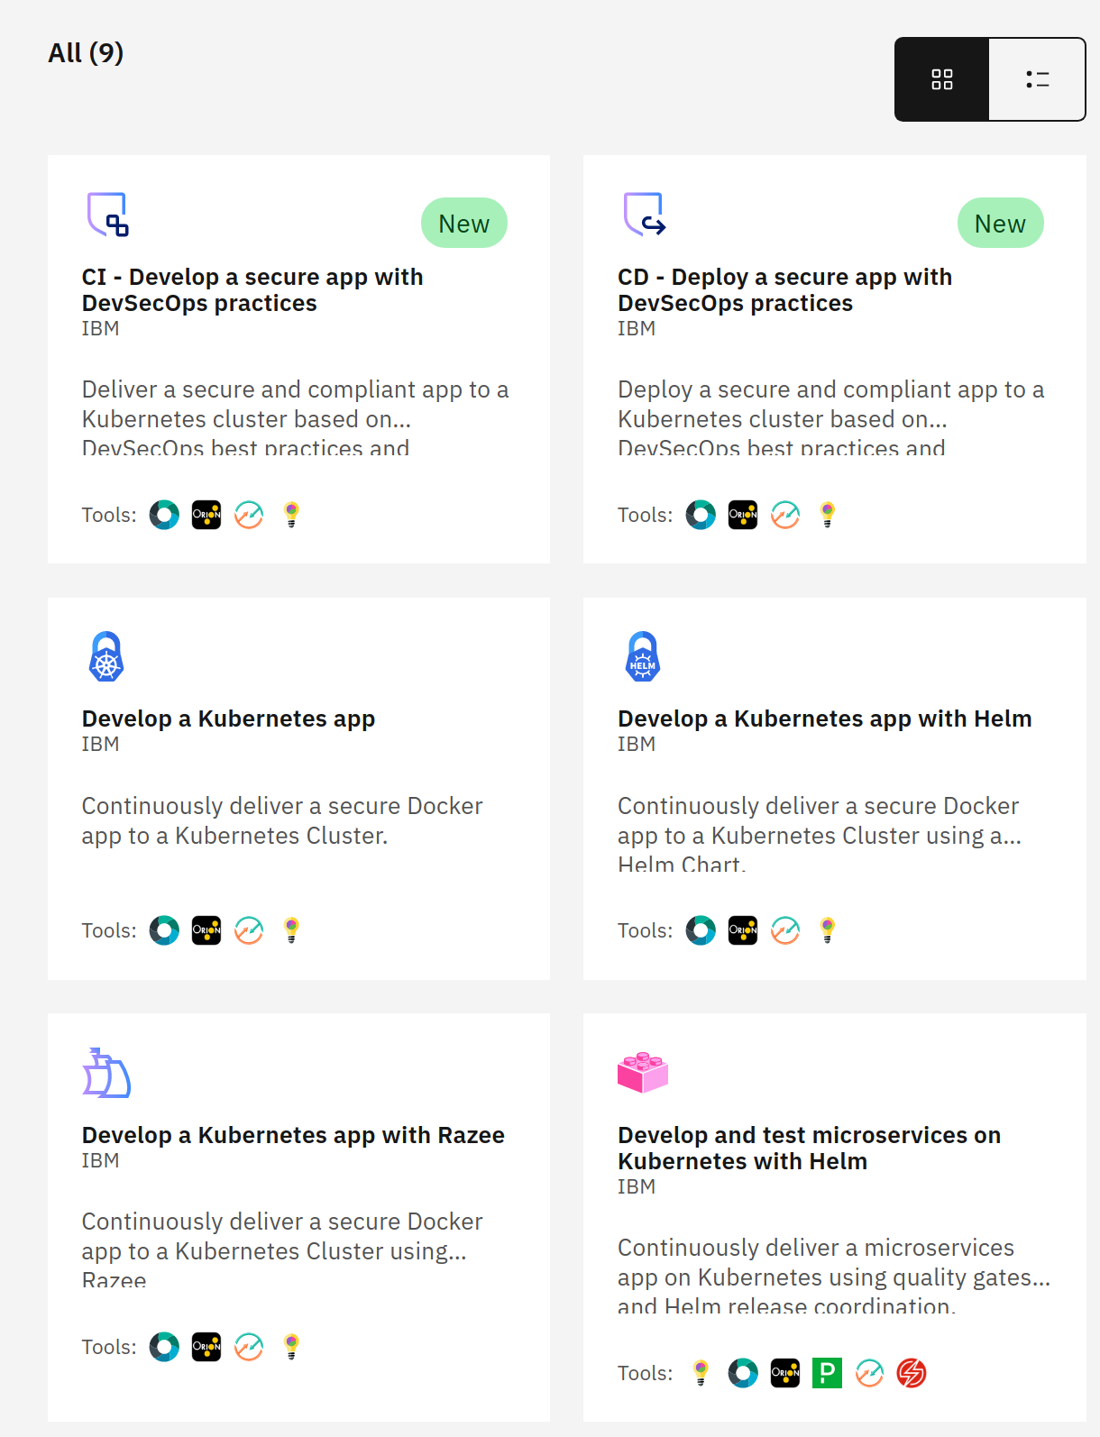The width and height of the screenshot is (1100, 1437).
Task: Click the New badge on CD card
Action: (x=1000, y=224)
